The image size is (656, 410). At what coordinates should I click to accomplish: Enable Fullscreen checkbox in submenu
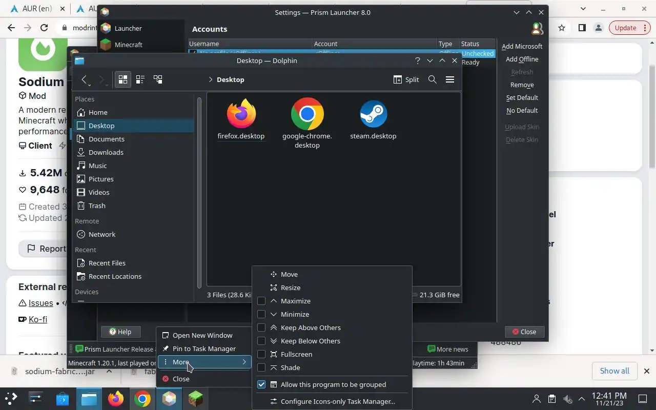coord(261,354)
